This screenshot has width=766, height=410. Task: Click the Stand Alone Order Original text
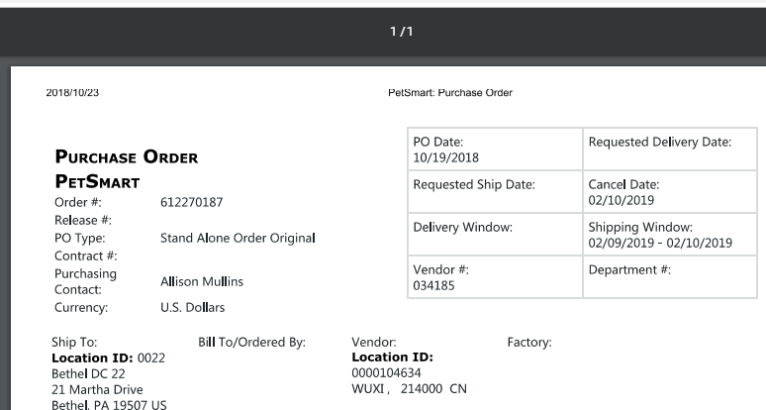[238, 238]
